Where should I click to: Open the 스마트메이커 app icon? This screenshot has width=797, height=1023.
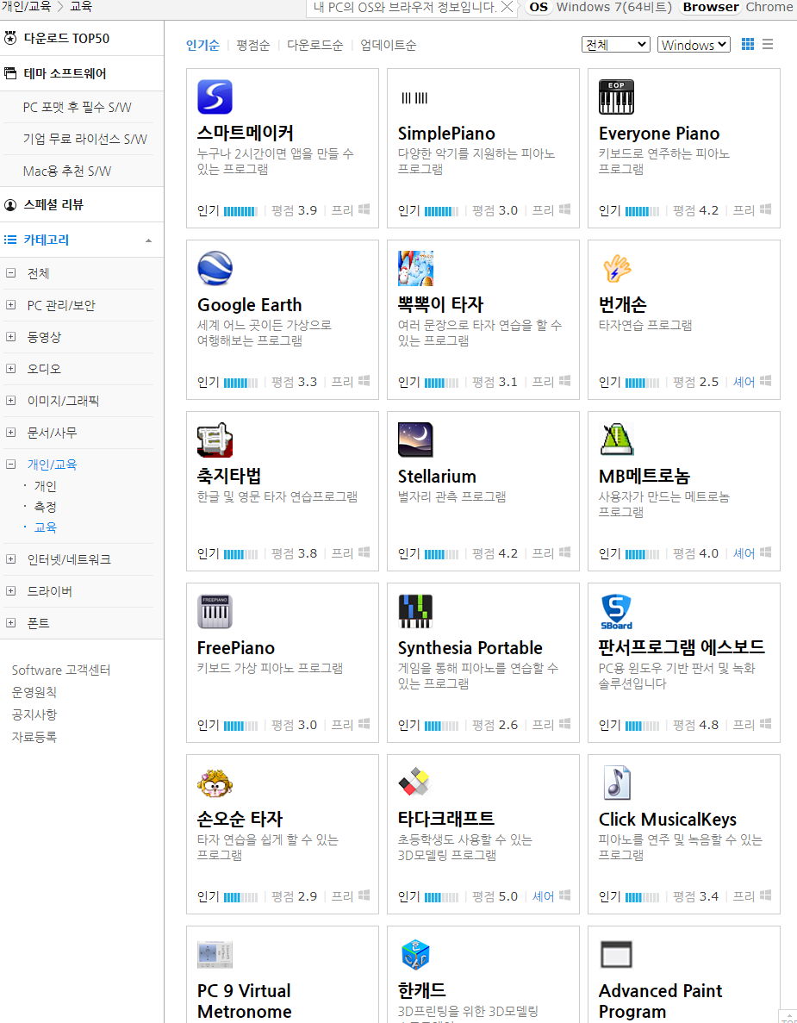[x=215, y=97]
